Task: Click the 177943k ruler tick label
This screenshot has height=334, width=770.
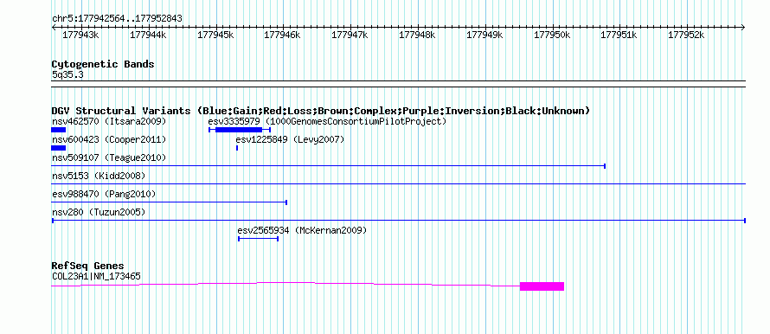Action: (81, 35)
